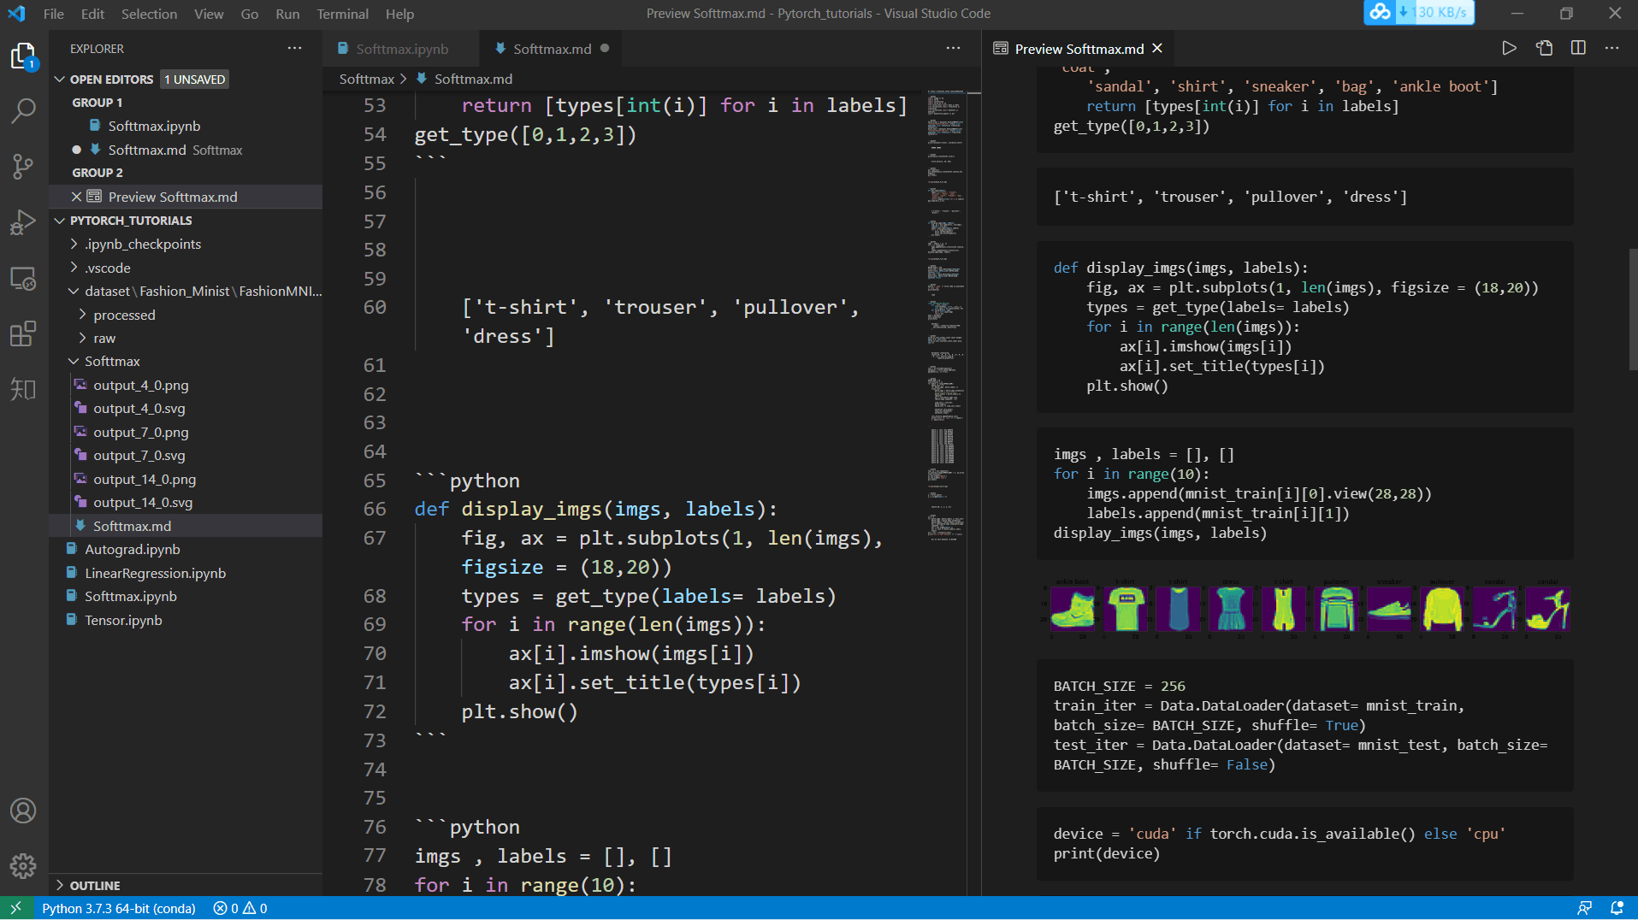
Task: Open the Terminal menu
Action: (x=342, y=14)
